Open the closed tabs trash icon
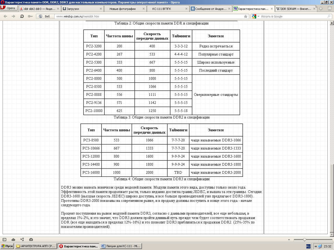The image size is (334, 250). coord(330,8)
